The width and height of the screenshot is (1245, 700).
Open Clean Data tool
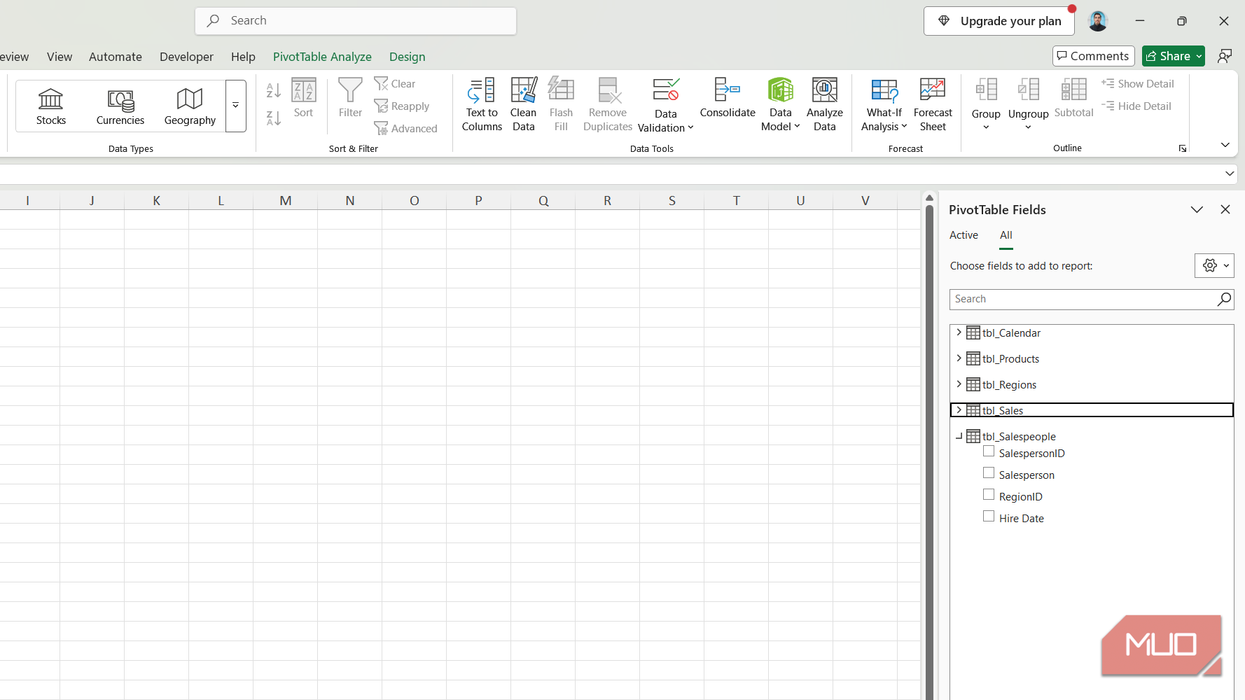(523, 104)
